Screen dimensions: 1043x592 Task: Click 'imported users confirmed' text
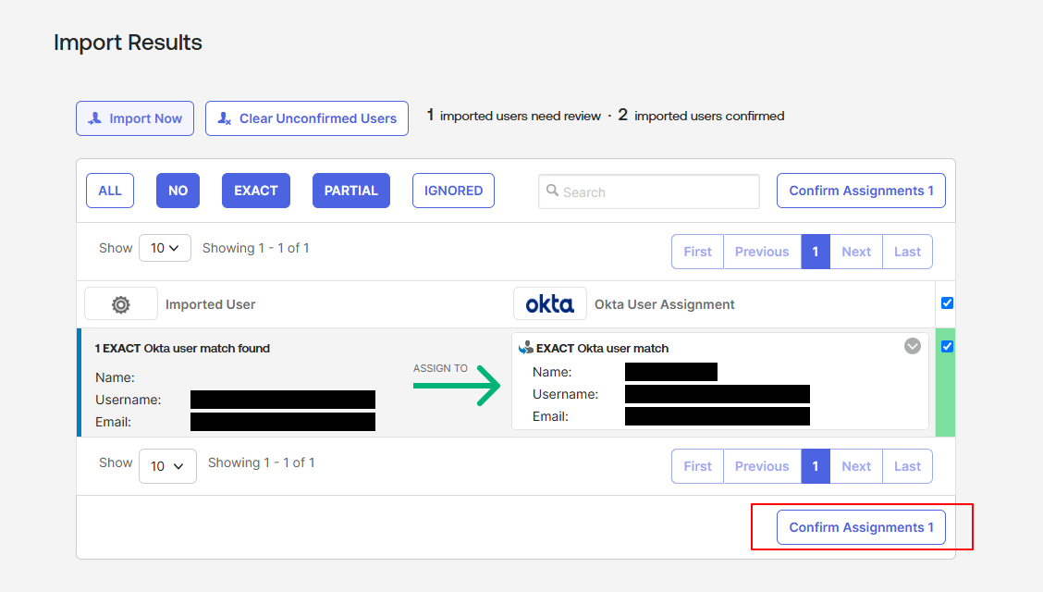(x=709, y=116)
